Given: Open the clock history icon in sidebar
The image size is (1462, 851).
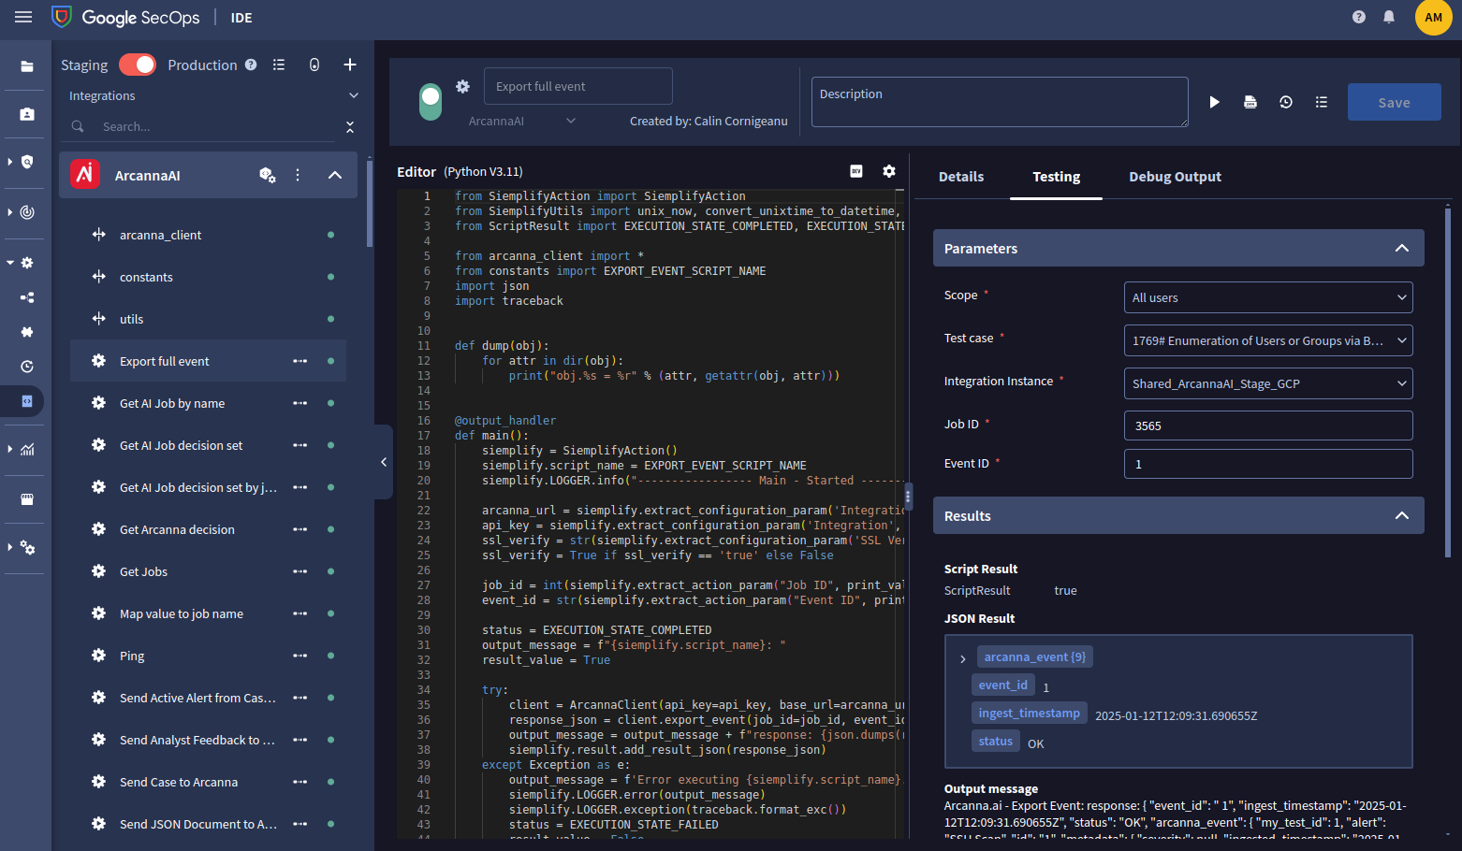Looking at the screenshot, I should click(27, 367).
